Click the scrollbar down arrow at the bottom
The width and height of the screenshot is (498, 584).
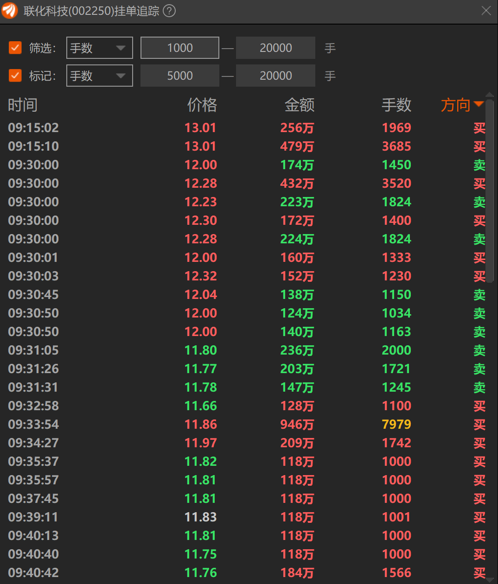(x=490, y=580)
